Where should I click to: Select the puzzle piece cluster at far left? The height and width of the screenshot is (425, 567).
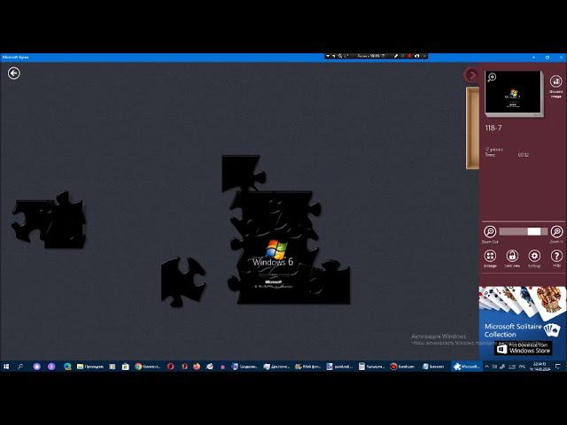(49, 220)
